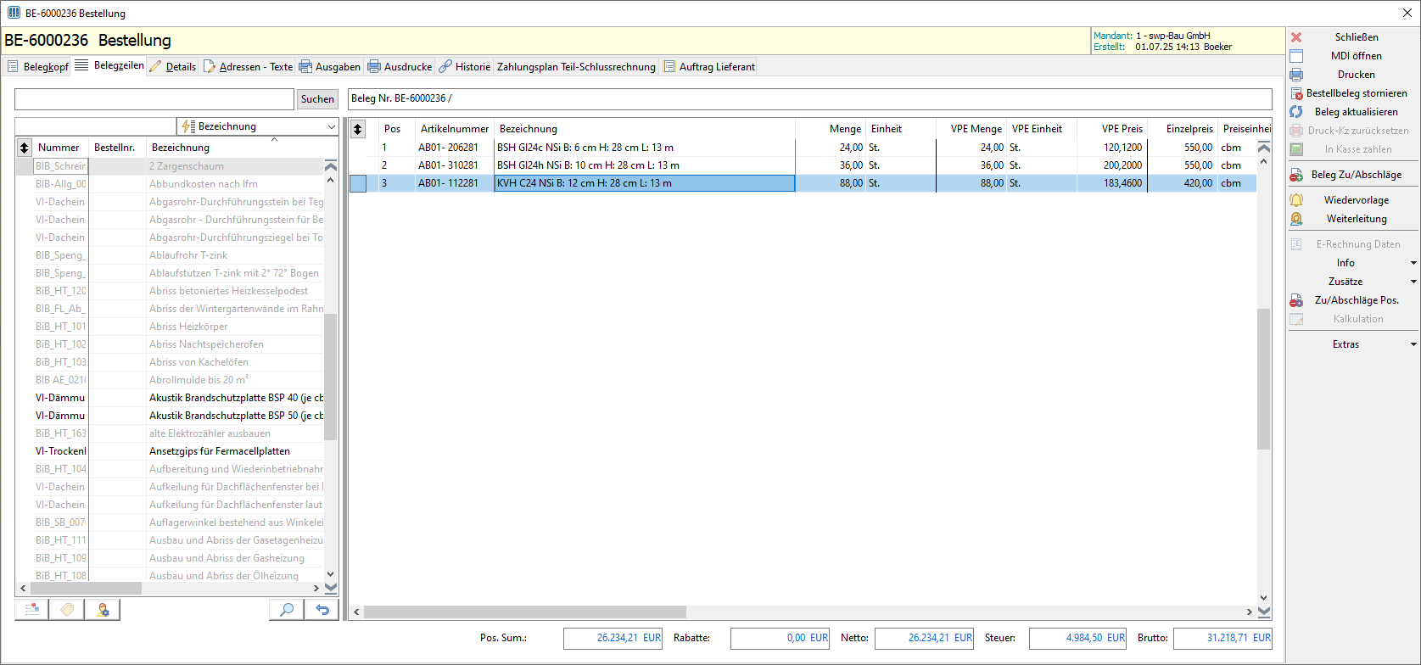Select Akustik Brandschutzplatte BSP 40 article
Image resolution: width=1421 pixels, height=665 pixels.
(x=236, y=398)
